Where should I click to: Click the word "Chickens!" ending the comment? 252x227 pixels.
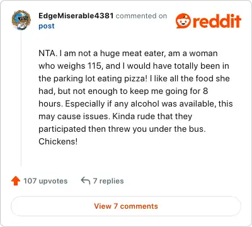58,141
